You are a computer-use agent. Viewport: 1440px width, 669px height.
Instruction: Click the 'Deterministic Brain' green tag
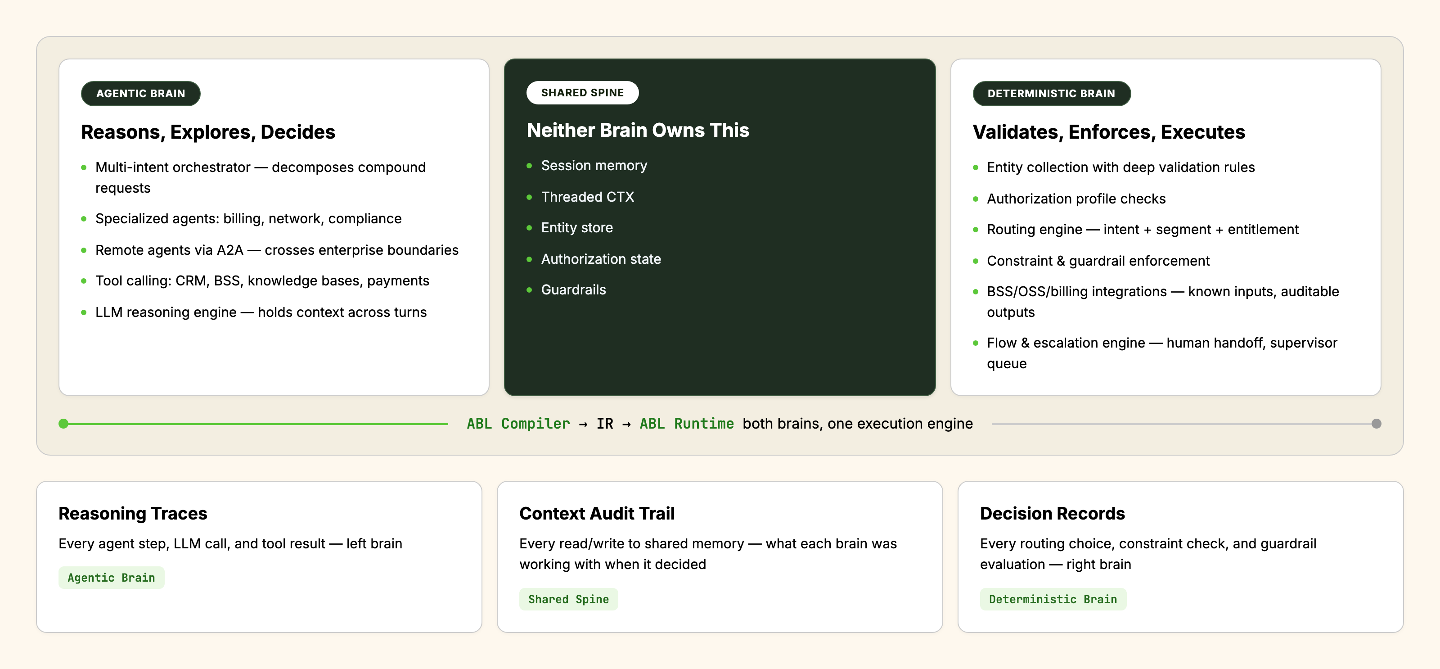point(1053,599)
